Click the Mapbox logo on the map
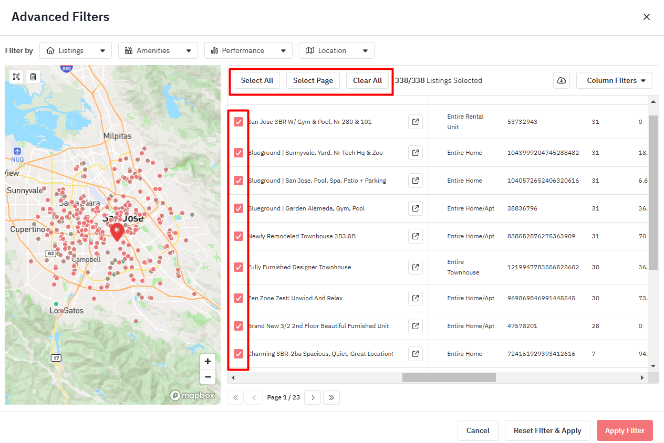Image resolution: width=664 pixels, height=443 pixels. (x=192, y=395)
